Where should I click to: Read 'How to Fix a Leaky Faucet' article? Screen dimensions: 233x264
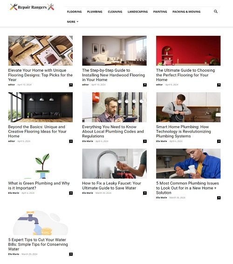[x=111, y=185]
